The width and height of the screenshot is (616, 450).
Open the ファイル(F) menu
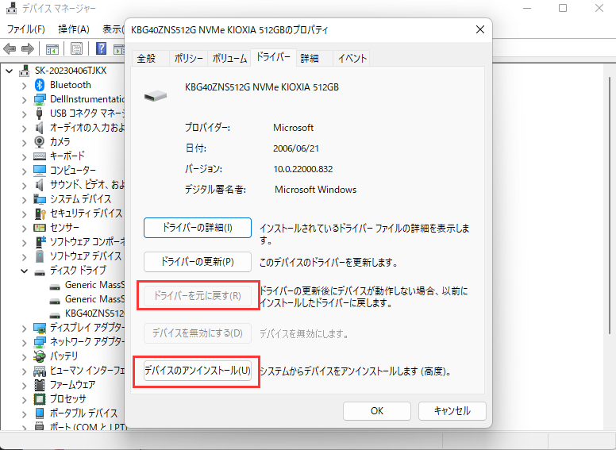click(26, 29)
